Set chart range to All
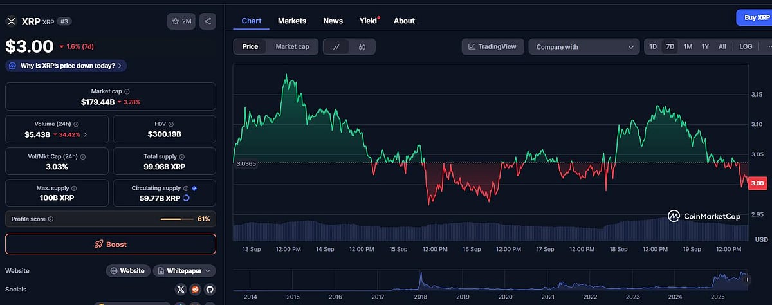 pos(722,46)
